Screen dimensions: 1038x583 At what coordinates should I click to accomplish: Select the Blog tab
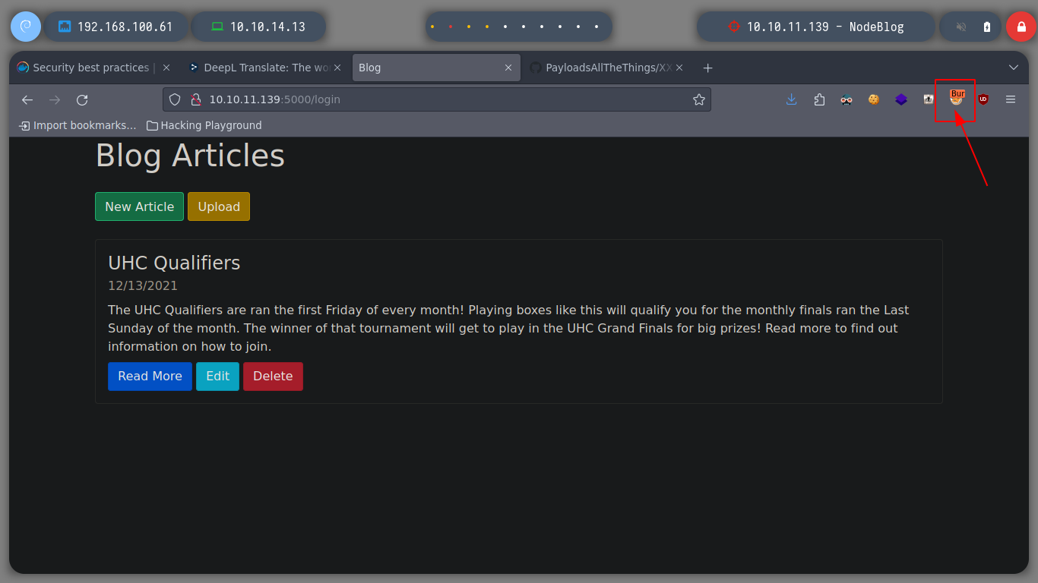tap(436, 68)
